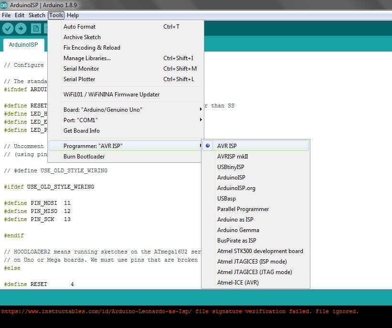
Task: Select the AVR ISP radio option
Action: [x=255, y=146]
